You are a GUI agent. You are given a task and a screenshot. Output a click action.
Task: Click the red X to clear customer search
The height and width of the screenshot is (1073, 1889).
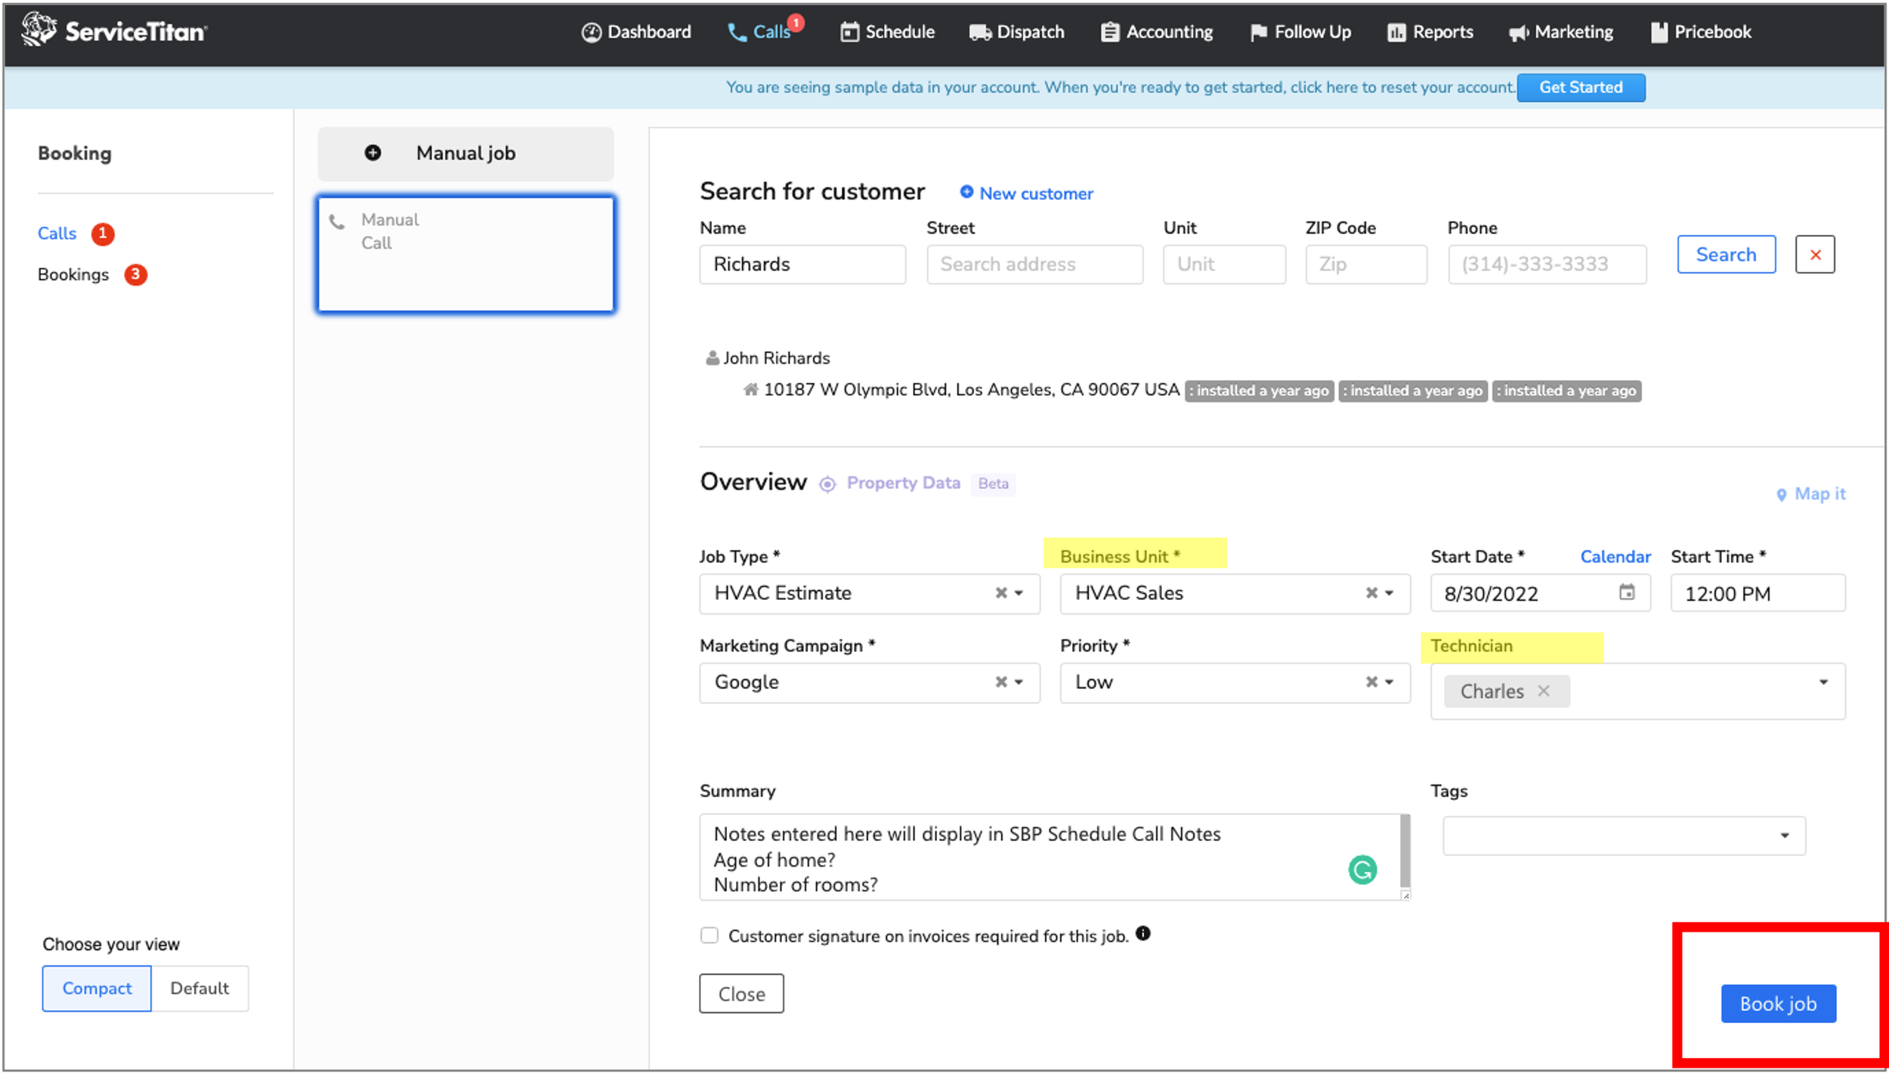point(1815,255)
